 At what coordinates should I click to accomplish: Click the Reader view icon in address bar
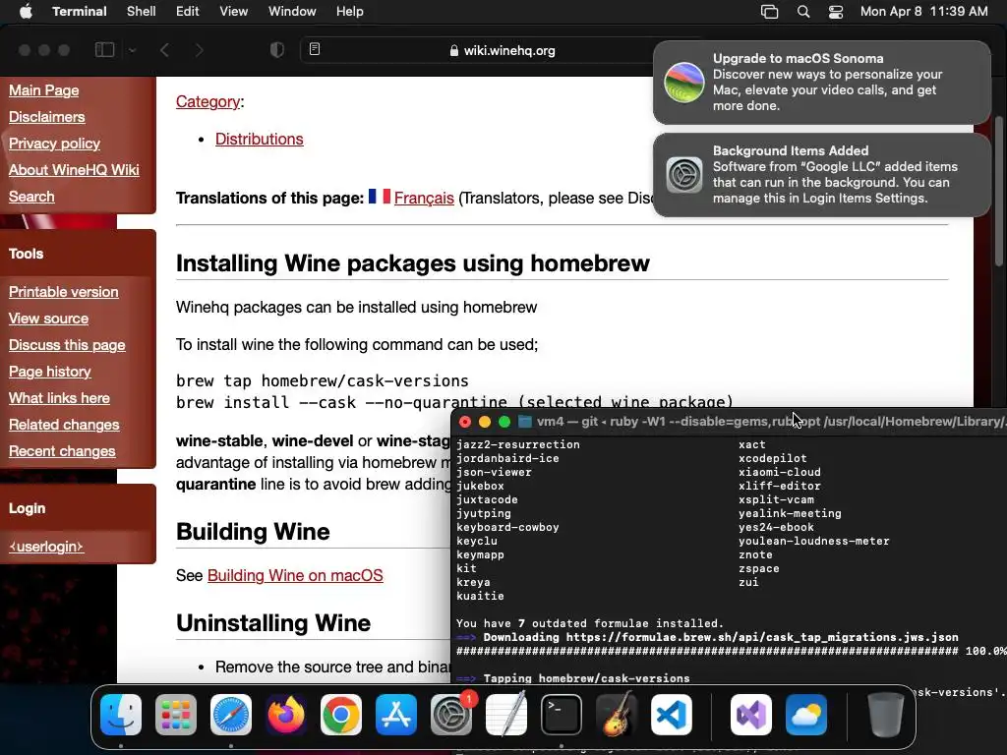(315, 49)
